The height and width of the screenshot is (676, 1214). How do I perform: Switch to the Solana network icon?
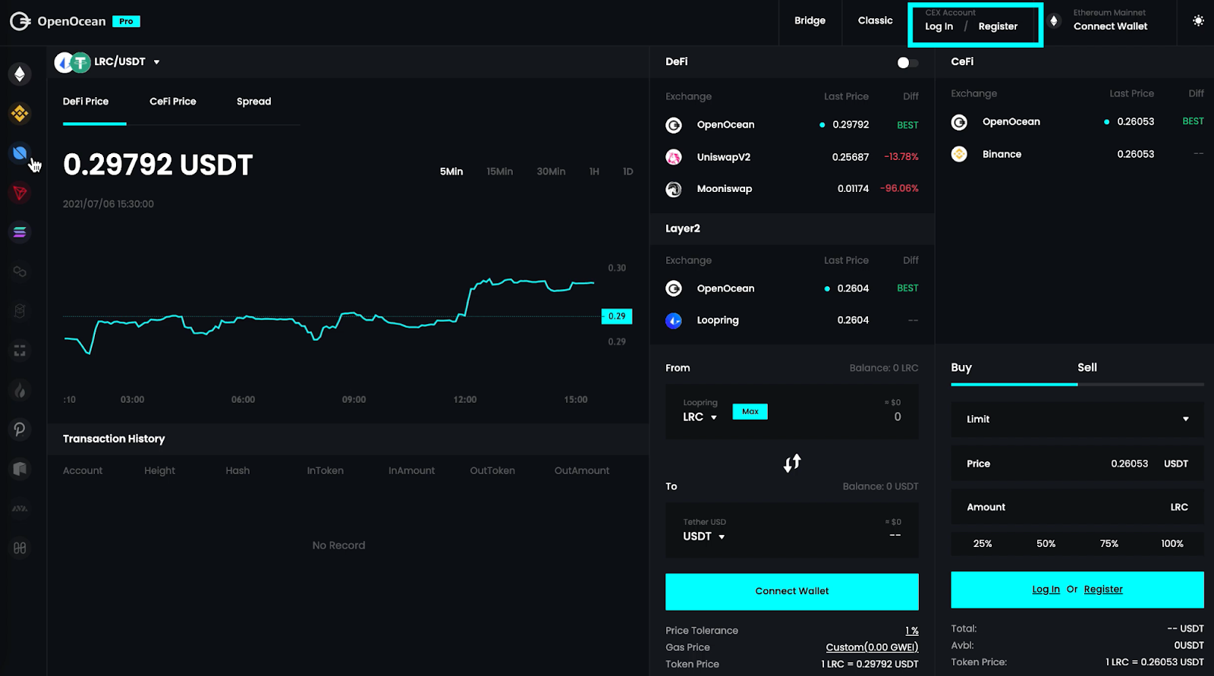click(x=20, y=232)
